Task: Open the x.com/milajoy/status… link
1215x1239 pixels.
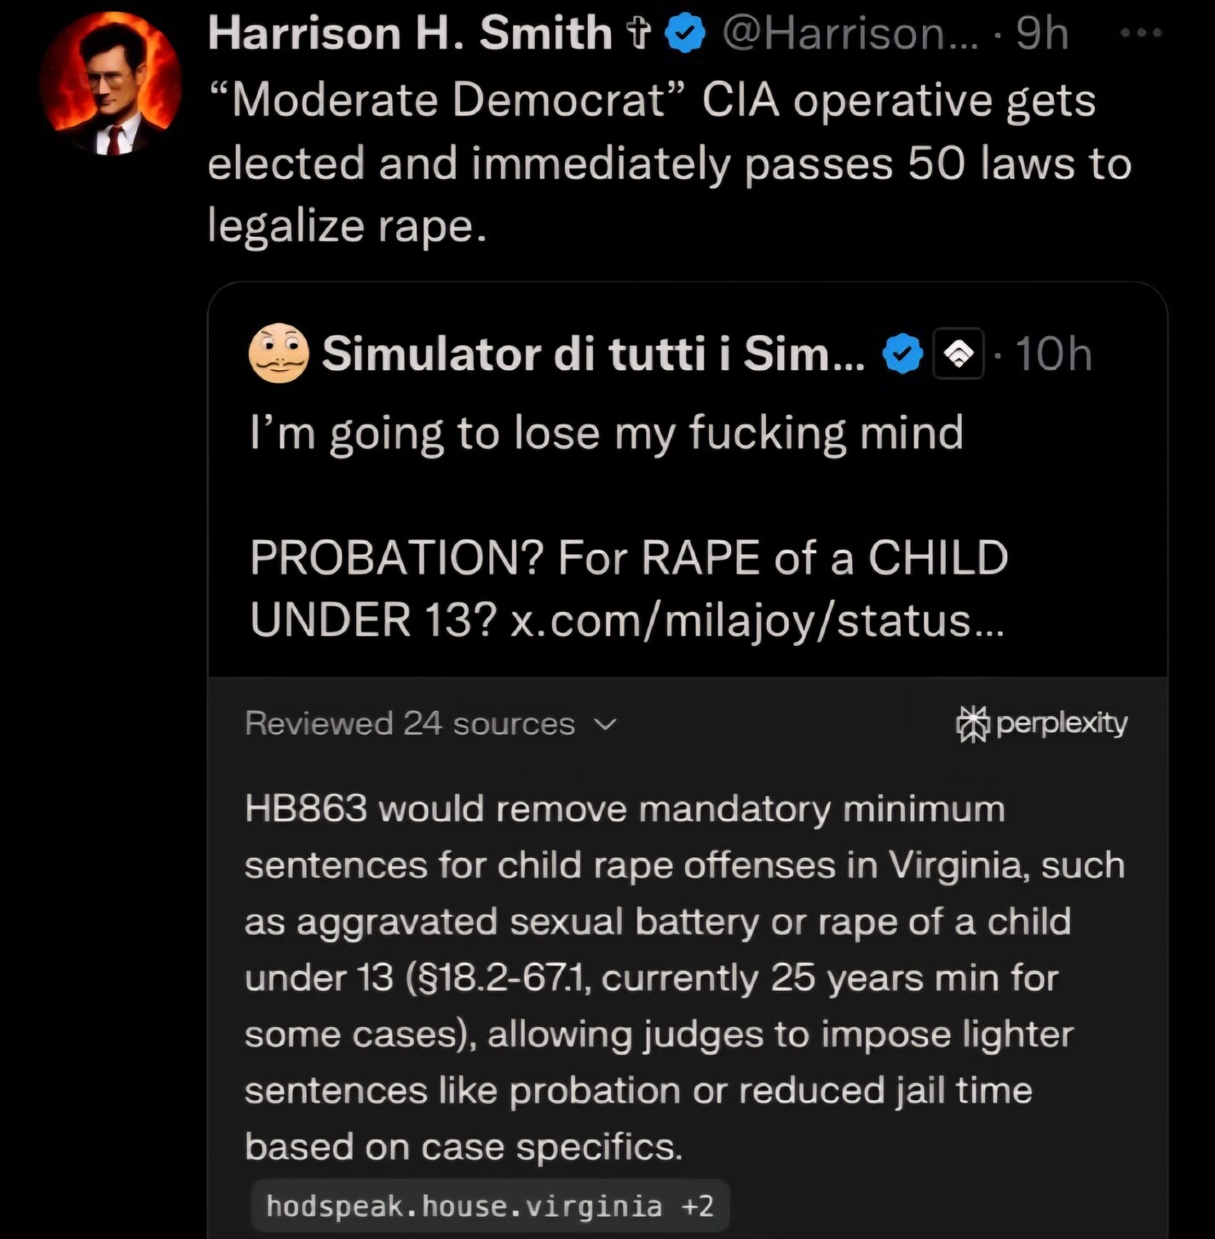Action: [x=757, y=620]
